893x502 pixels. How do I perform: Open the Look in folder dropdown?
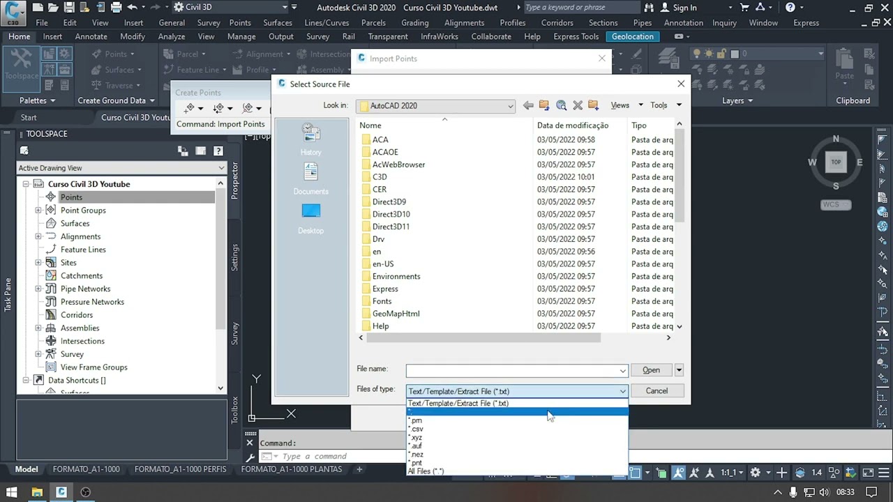pyautogui.click(x=510, y=106)
